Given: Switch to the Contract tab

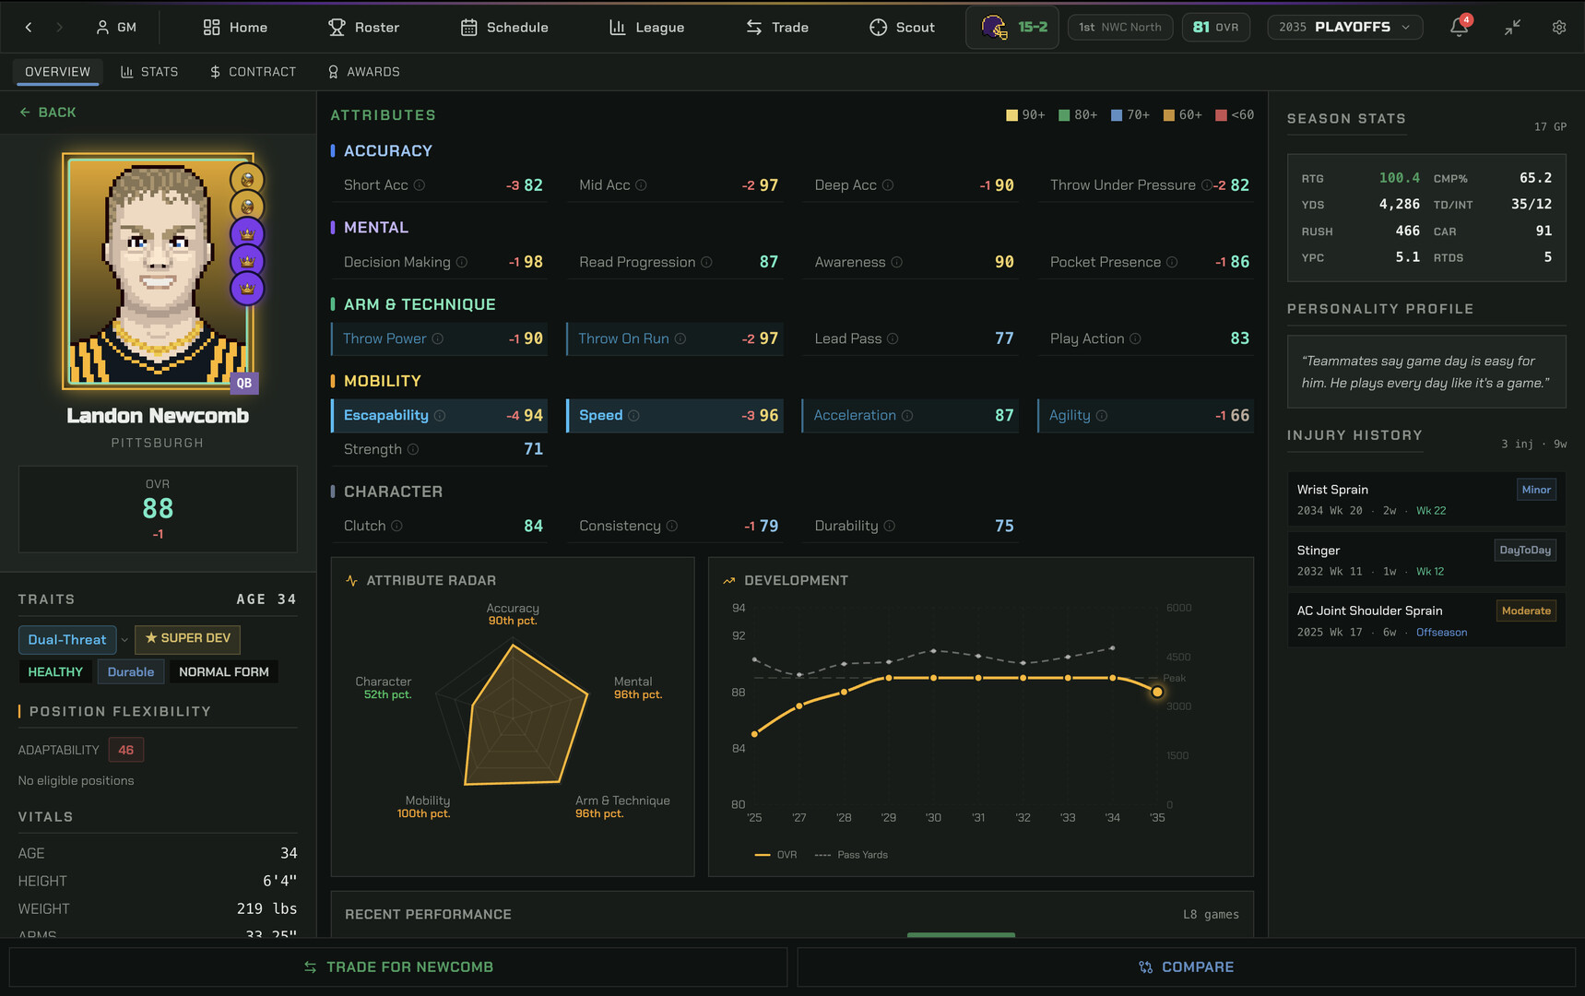Looking at the screenshot, I should pos(253,72).
